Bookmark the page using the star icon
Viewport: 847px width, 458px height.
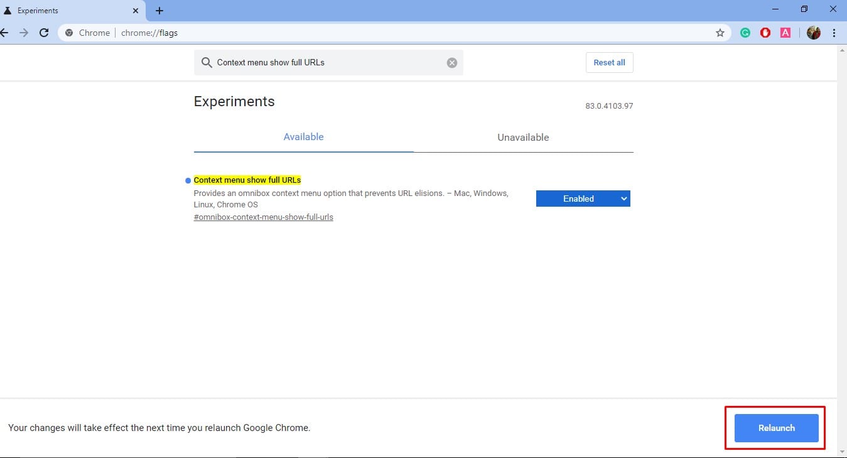(x=720, y=32)
